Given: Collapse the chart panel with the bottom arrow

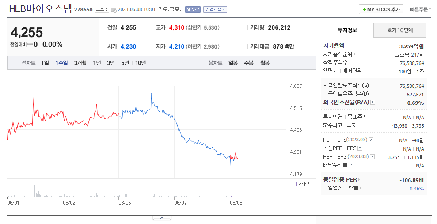Looking at the screenshot, I should 162,218.
